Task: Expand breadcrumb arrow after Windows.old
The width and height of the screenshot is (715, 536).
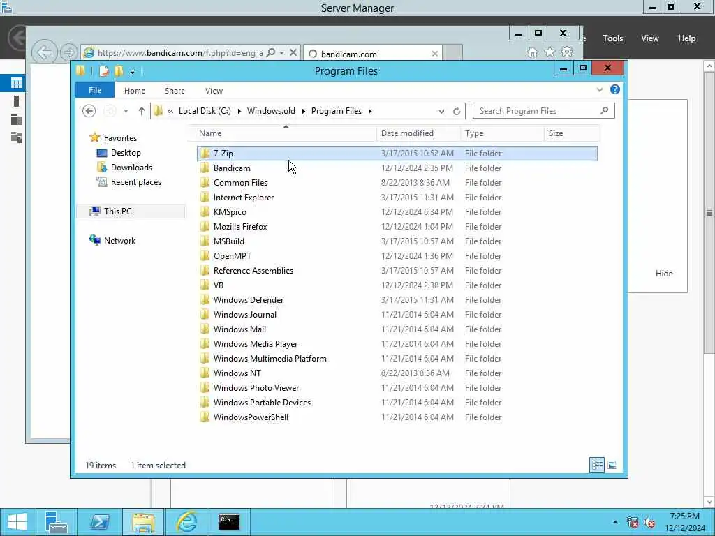Action: [x=303, y=111]
